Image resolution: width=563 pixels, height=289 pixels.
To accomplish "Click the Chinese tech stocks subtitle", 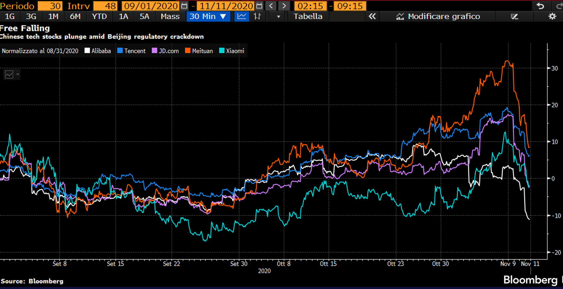I will (101, 37).
